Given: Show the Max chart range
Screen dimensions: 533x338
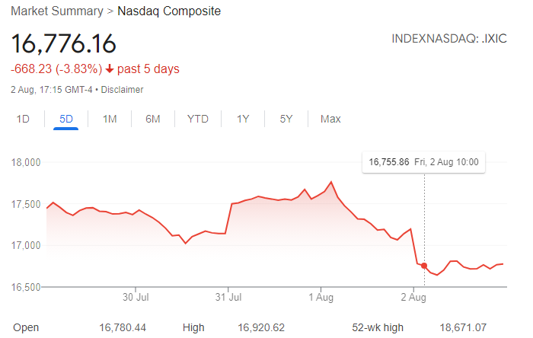Looking at the screenshot, I should tap(330, 119).
